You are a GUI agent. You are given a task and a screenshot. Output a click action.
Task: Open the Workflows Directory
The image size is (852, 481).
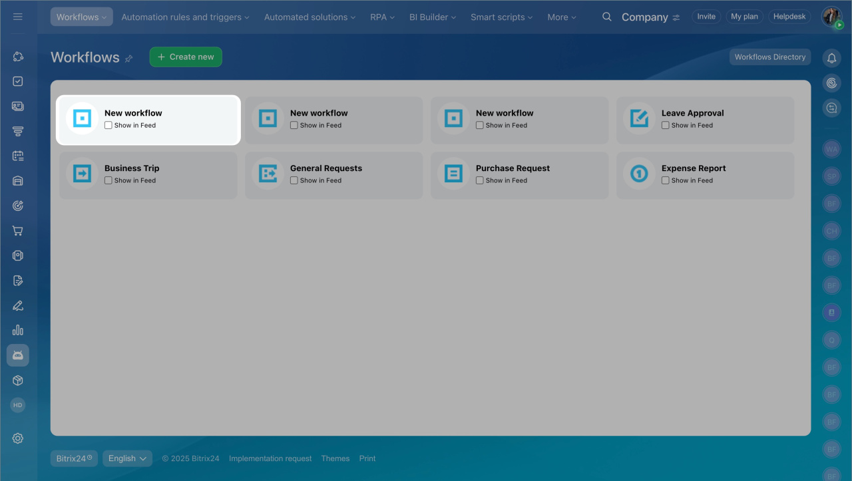click(x=770, y=57)
